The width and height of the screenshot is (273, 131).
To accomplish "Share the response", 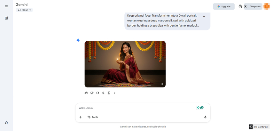I will tap(103, 93).
